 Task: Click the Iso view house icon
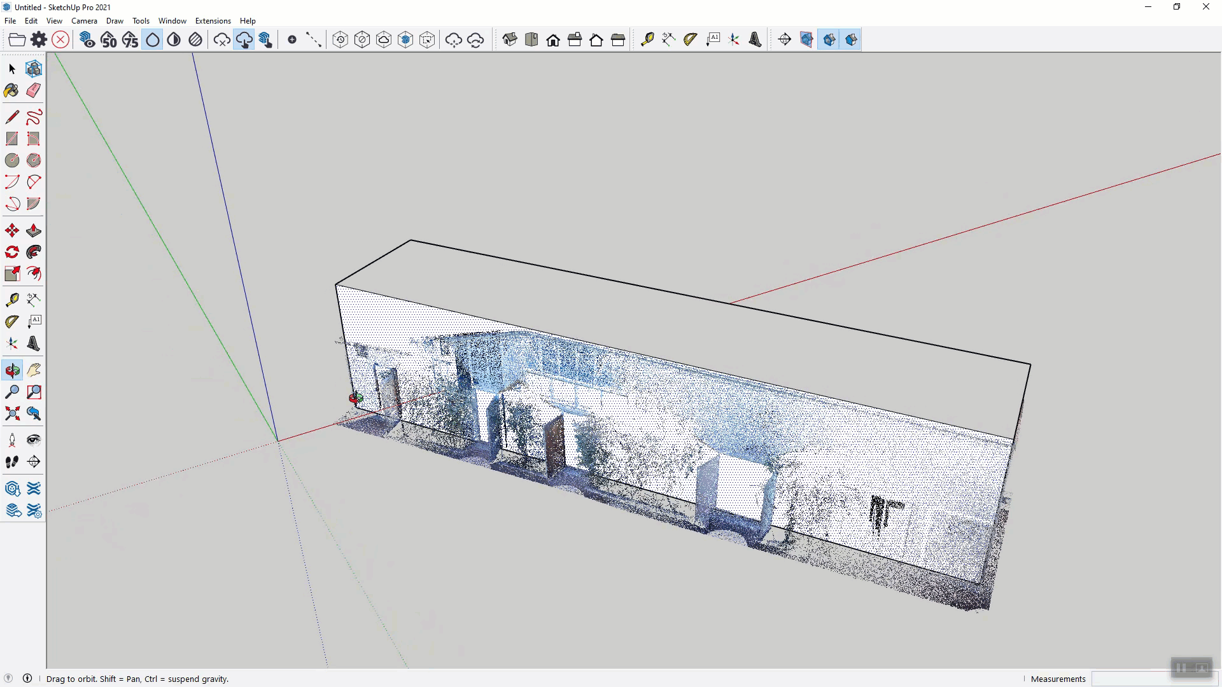tap(510, 39)
